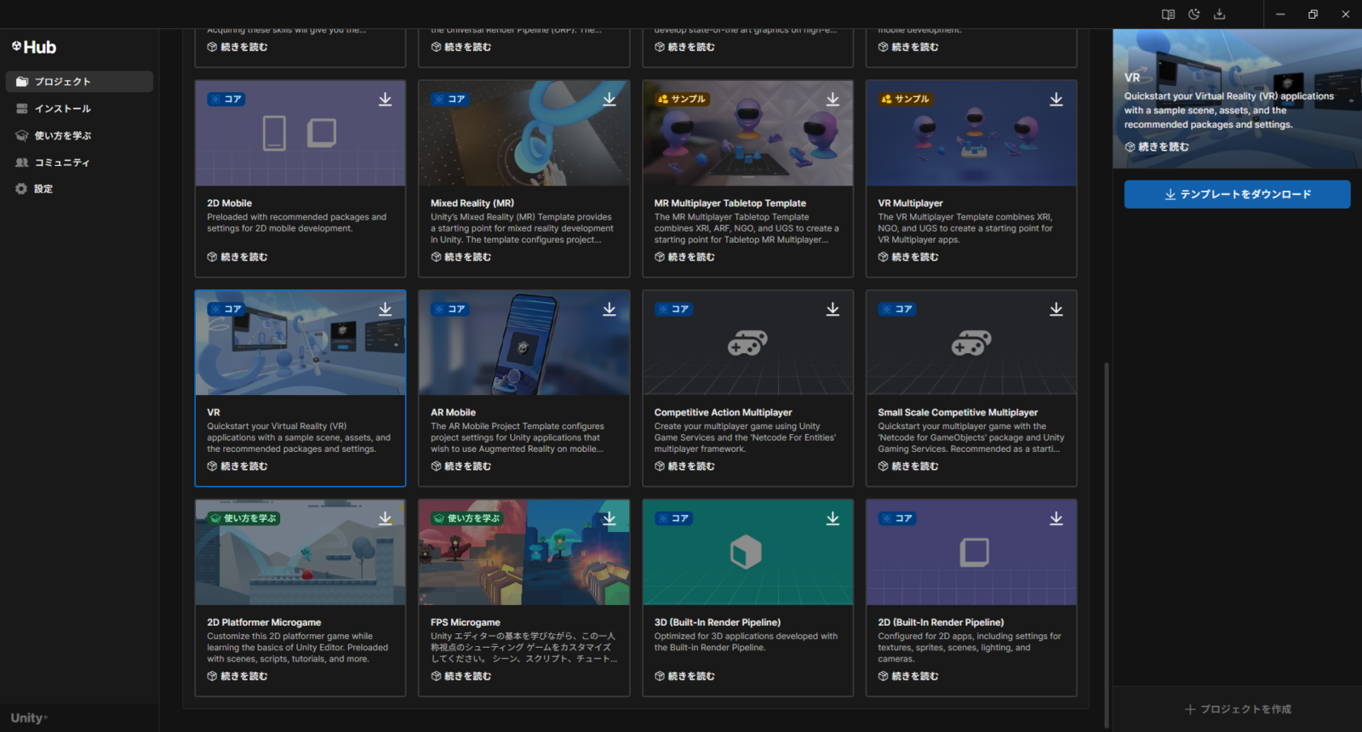Open 続きを読む on 3D (Built-In Render Pipeline)

(684, 677)
